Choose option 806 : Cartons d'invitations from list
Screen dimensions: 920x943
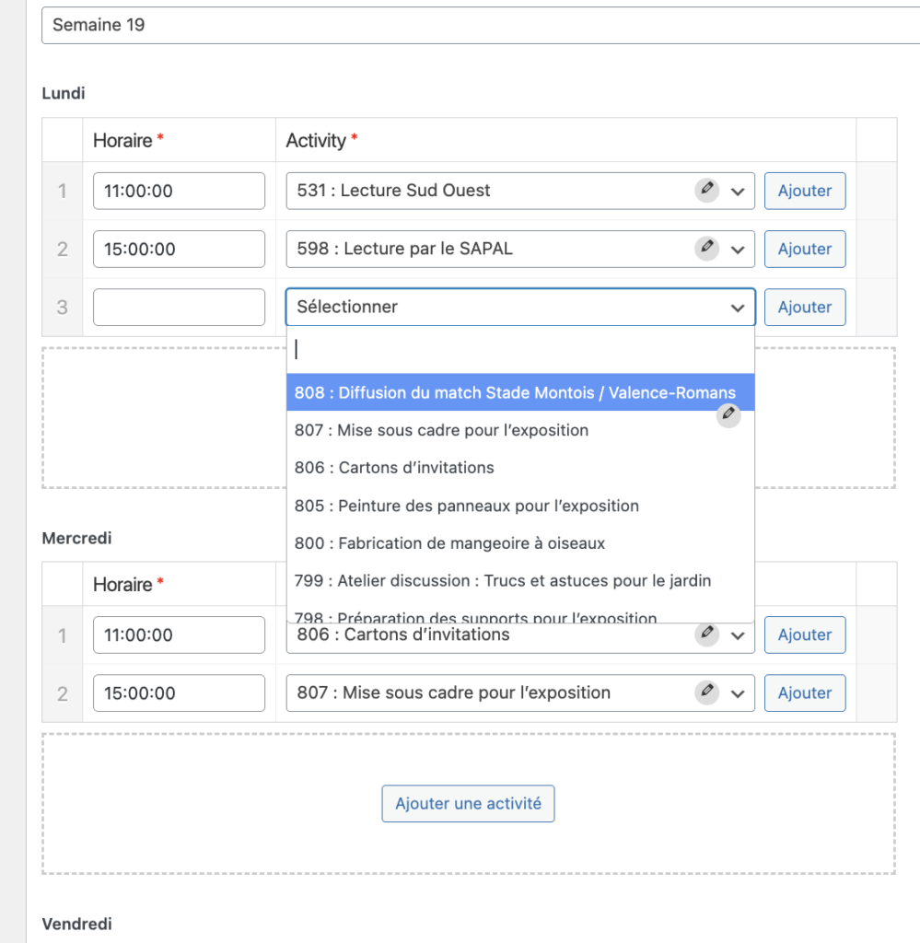[520, 467]
